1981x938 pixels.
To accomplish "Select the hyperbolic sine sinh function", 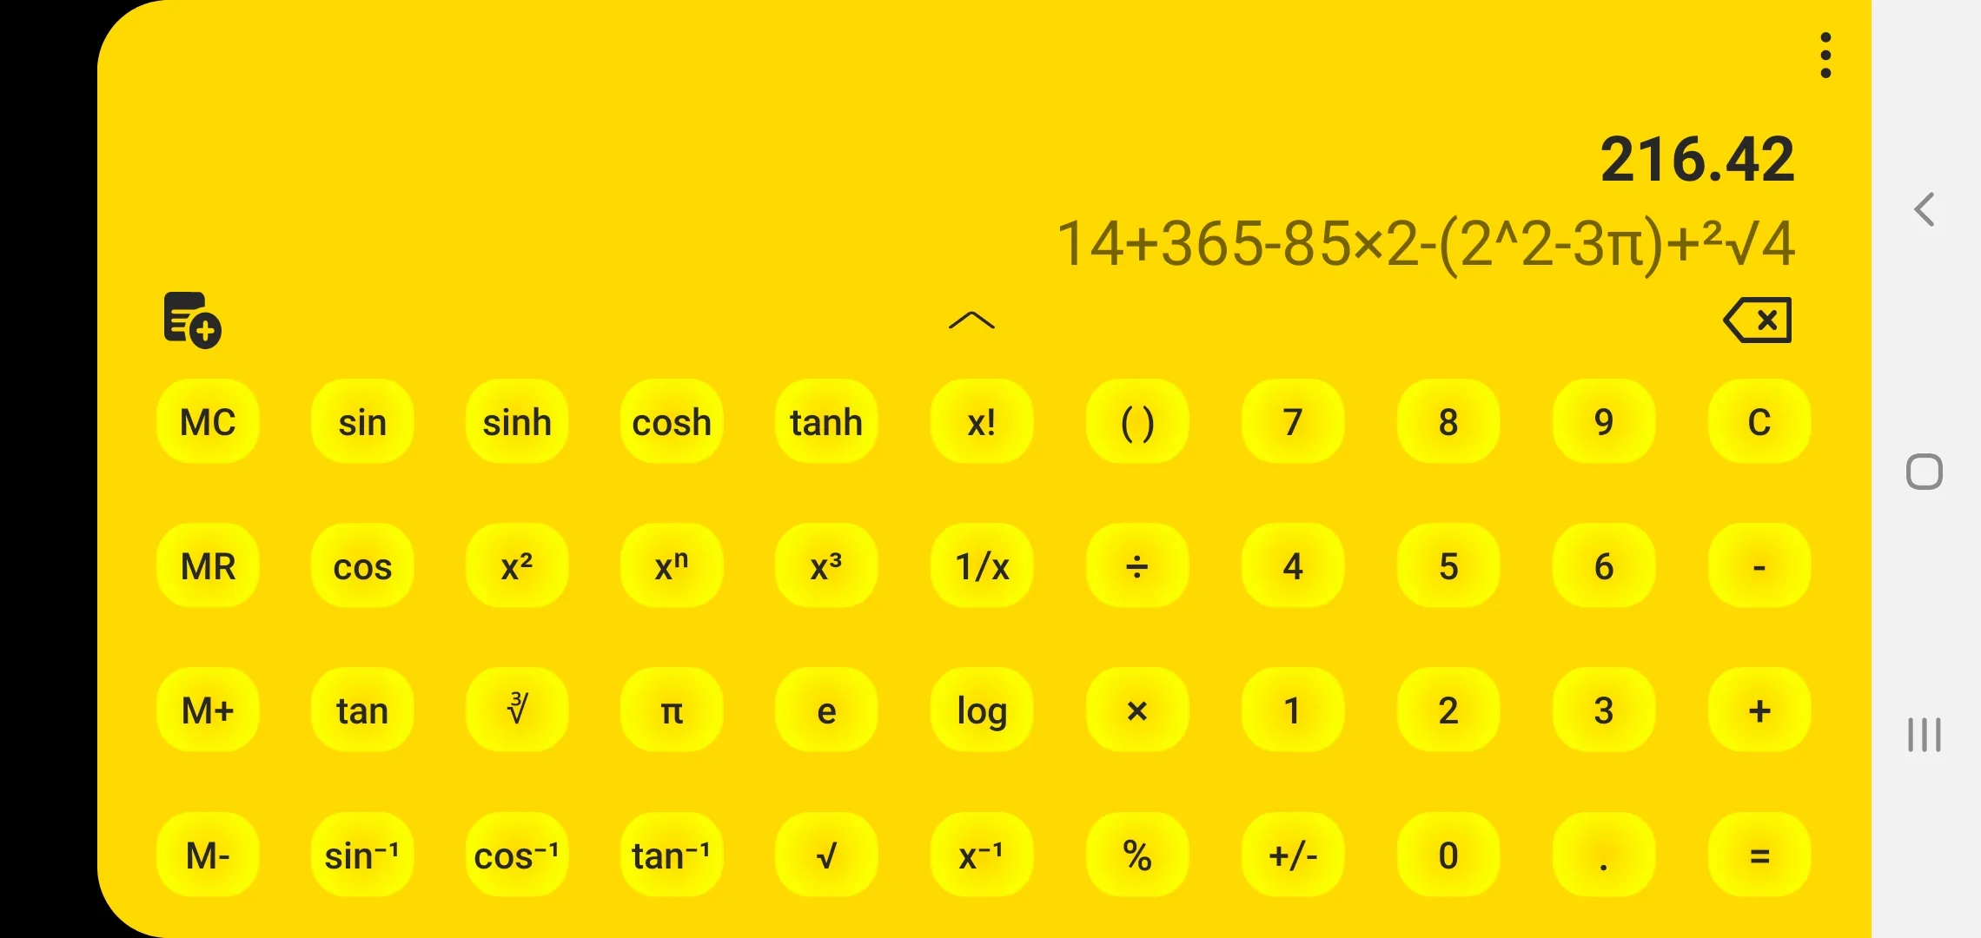I will pyautogui.click(x=515, y=421).
